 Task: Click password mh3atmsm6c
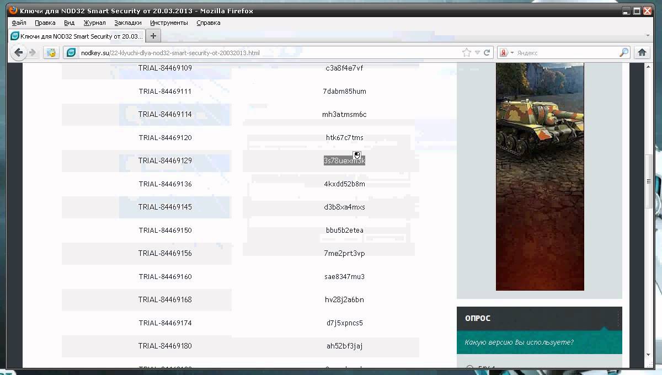[x=344, y=115]
